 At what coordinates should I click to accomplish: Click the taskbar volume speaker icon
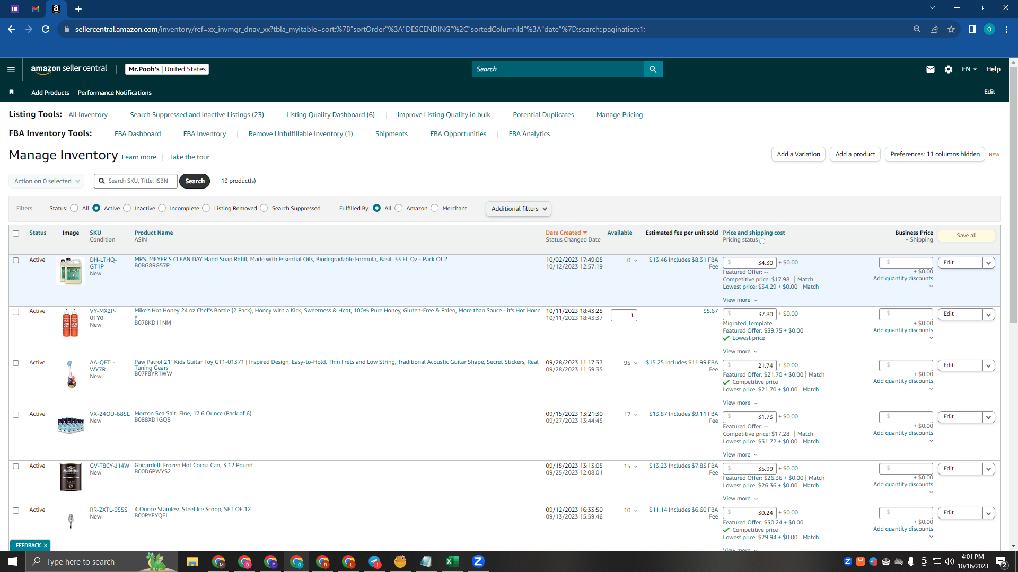click(x=950, y=561)
